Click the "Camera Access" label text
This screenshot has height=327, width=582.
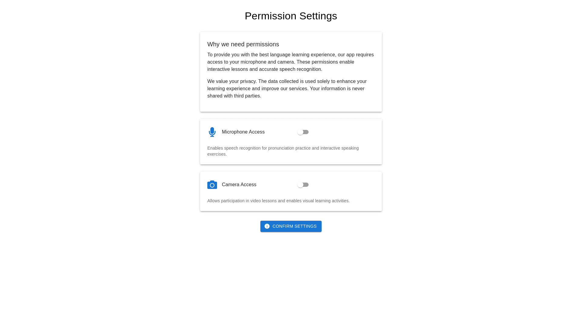[x=239, y=185]
